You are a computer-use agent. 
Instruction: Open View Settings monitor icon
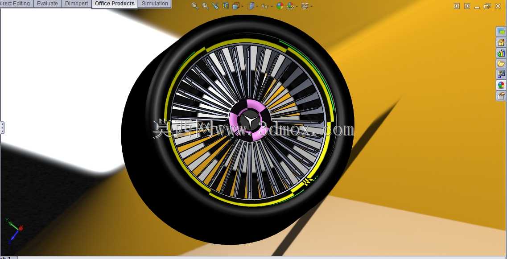point(305,6)
